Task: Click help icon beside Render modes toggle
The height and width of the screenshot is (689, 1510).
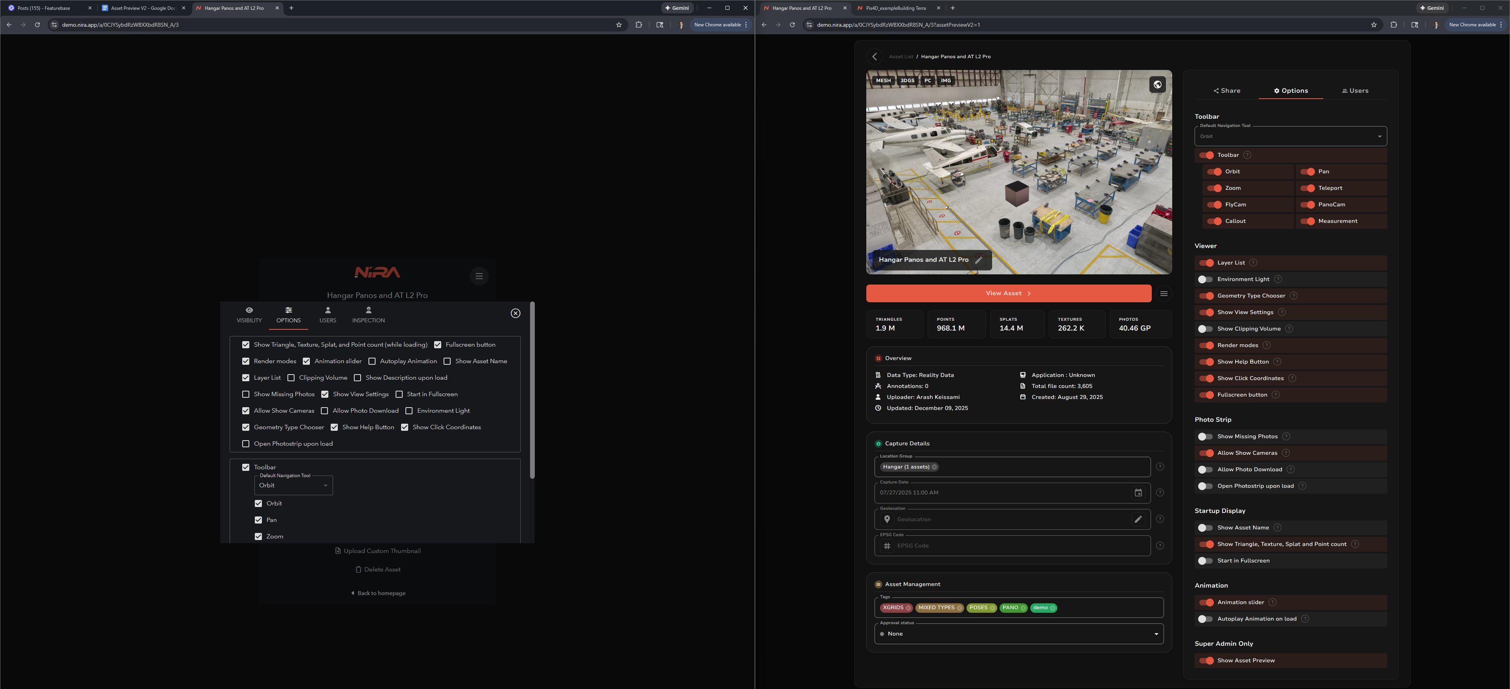Action: pos(1266,345)
